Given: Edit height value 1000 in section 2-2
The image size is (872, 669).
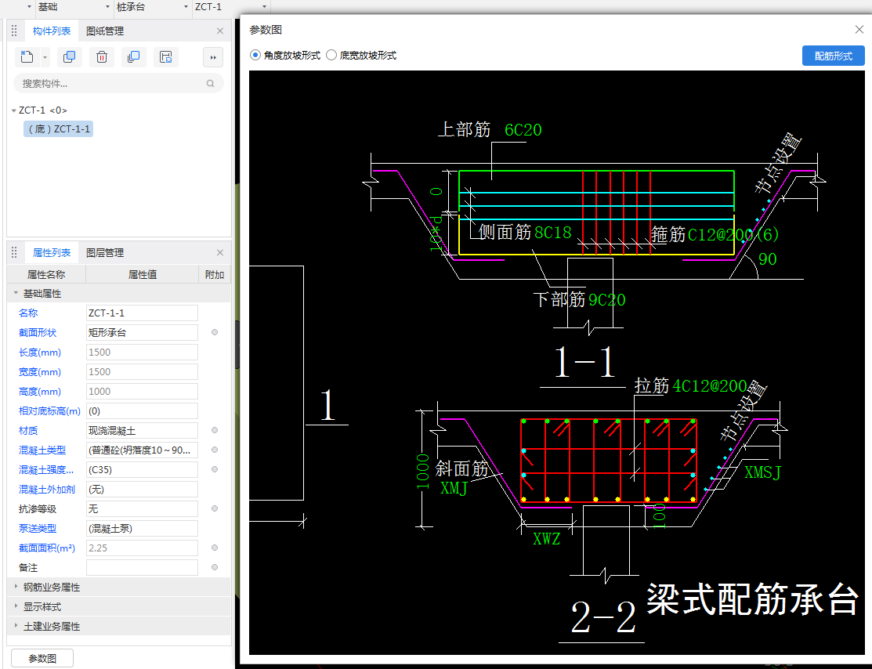Looking at the screenshot, I should pyautogui.click(x=423, y=472).
